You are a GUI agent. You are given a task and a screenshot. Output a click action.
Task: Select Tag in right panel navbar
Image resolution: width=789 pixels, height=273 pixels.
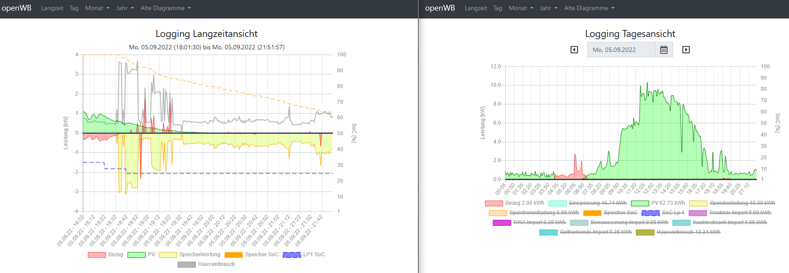click(498, 8)
